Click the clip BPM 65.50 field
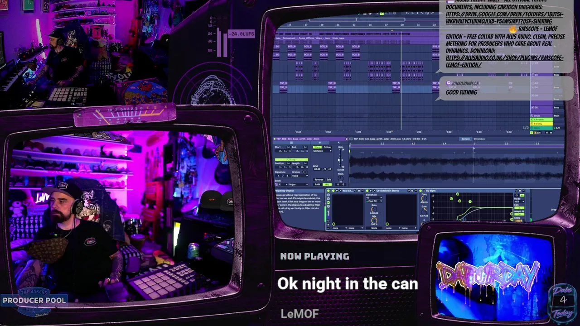The width and height of the screenshot is (580, 326). [x=317, y=169]
